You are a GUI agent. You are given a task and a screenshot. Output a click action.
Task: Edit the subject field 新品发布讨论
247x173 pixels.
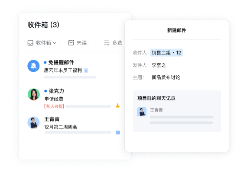(x=166, y=77)
